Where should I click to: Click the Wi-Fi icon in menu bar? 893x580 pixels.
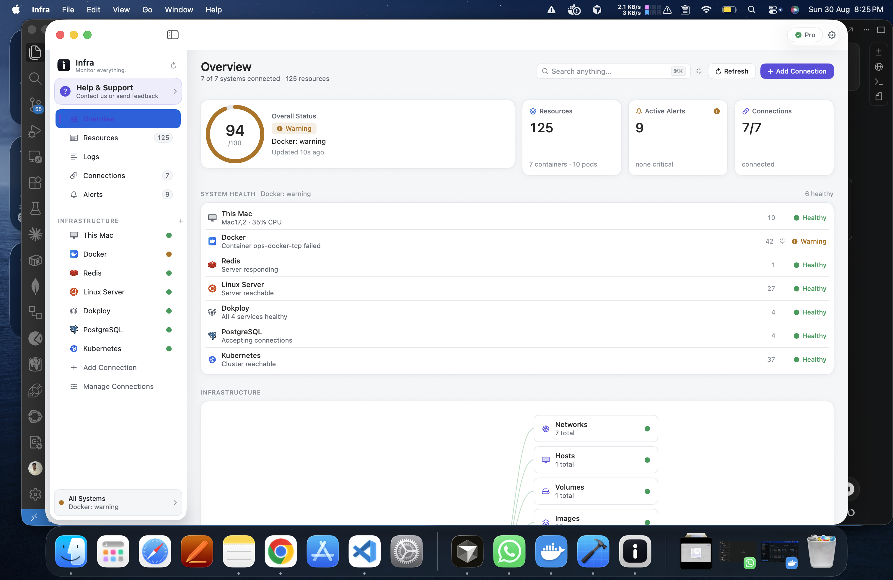[706, 9]
